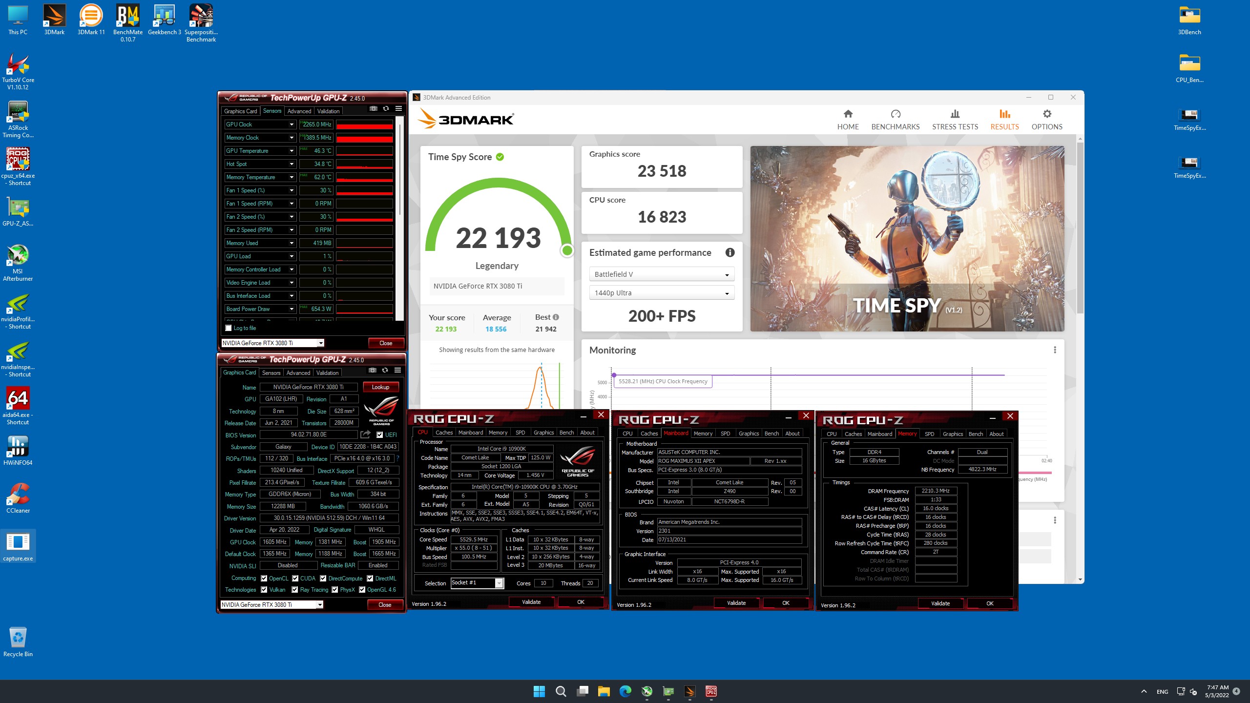
Task: Click the BIOS share/export icon in GPU-Z
Action: coord(365,434)
